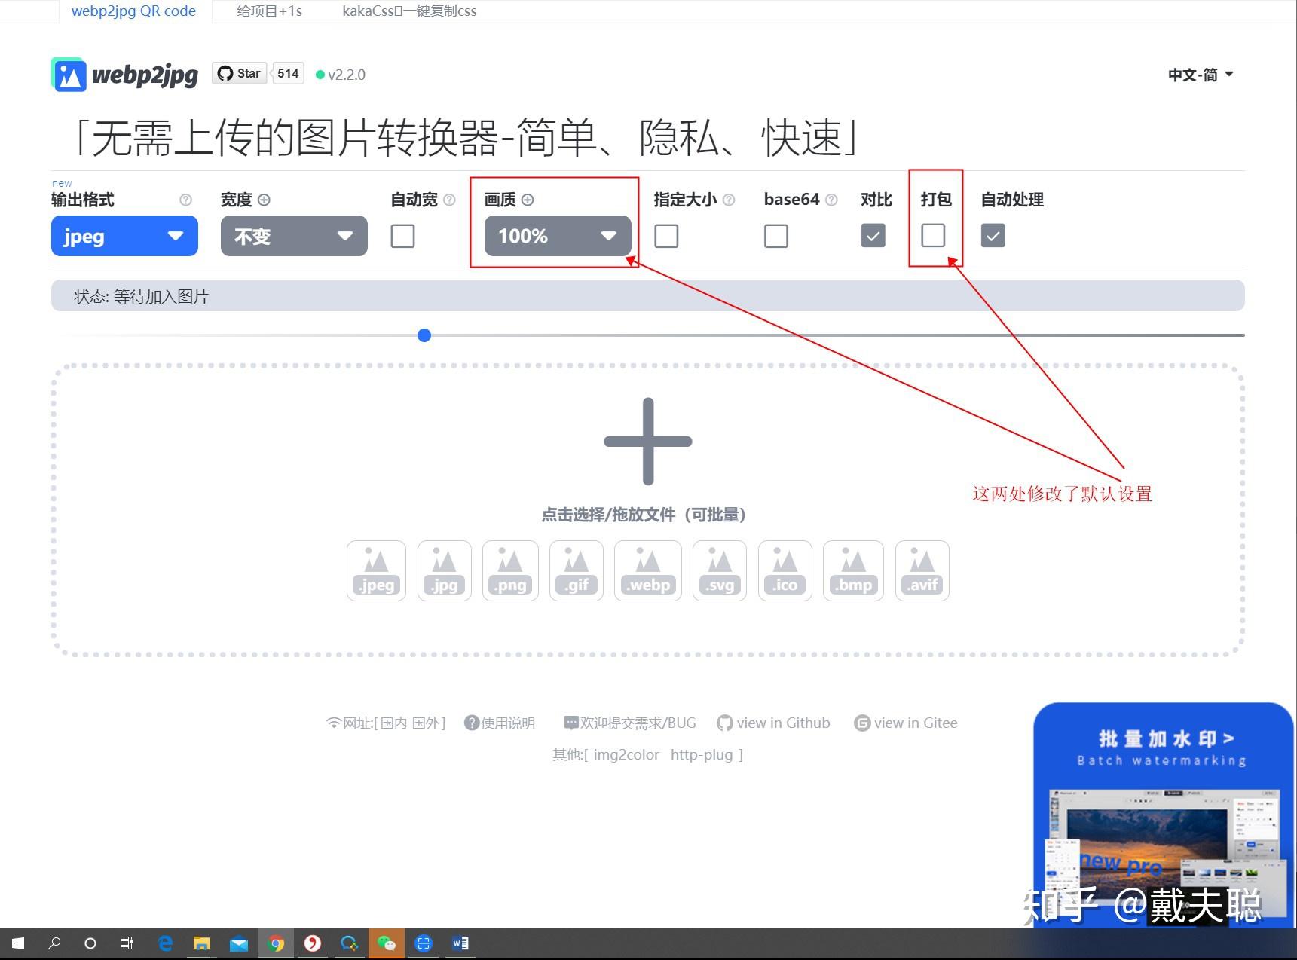Open the 国外 site link
This screenshot has width=1297, height=960.
(x=425, y=723)
